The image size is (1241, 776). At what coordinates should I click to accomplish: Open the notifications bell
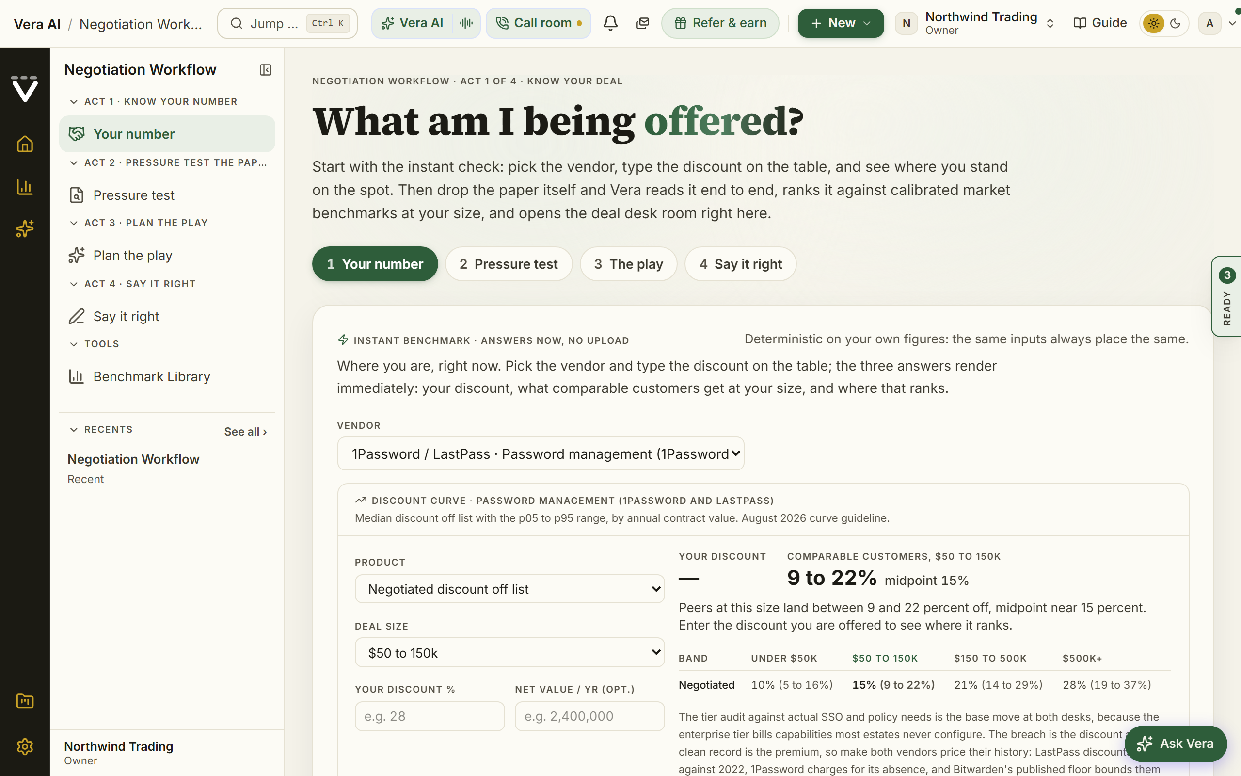point(610,23)
